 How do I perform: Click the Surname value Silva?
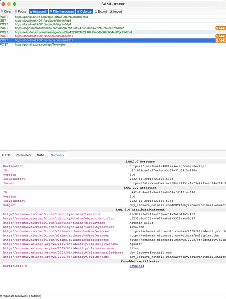[x=134, y=248]
